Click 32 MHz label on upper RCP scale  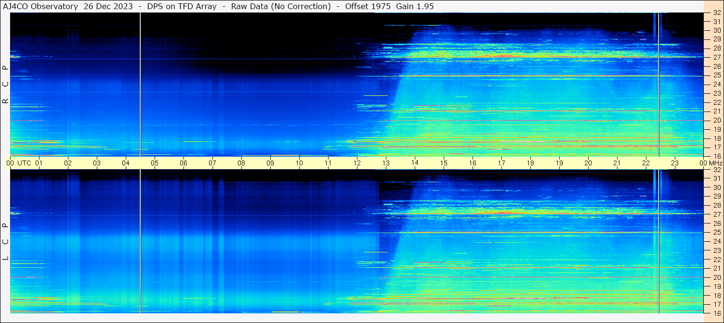717,13
